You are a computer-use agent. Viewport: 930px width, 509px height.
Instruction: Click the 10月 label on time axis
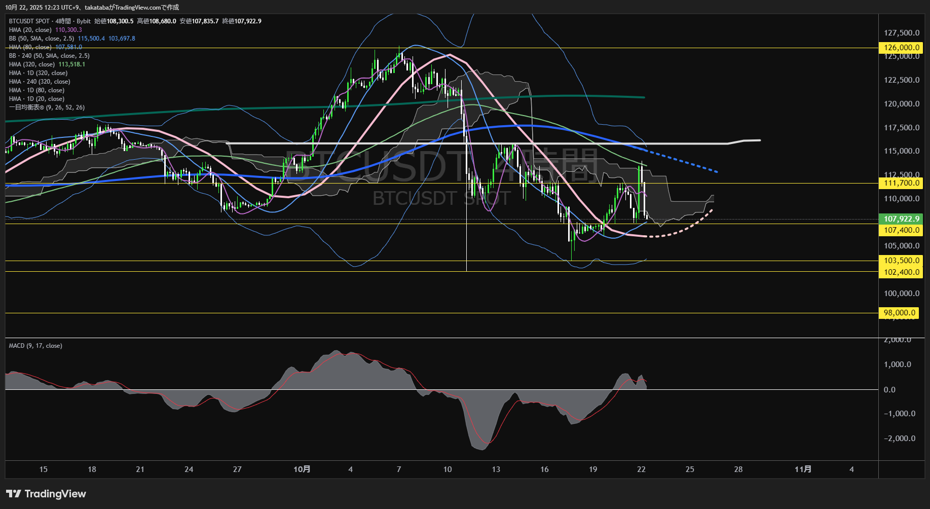[302, 469]
